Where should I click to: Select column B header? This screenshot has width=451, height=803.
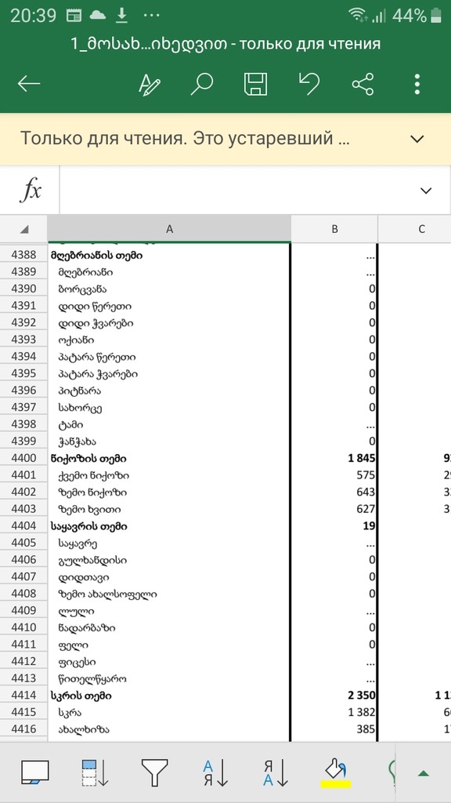(334, 230)
